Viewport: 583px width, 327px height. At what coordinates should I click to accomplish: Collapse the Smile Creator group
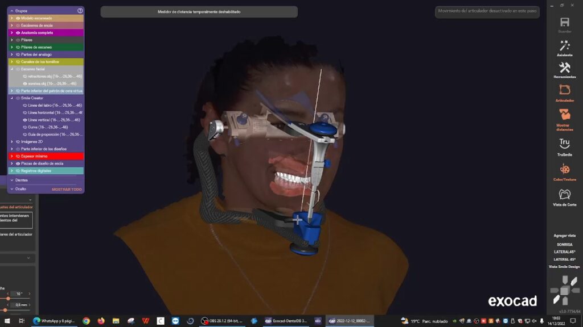pyautogui.click(x=11, y=98)
